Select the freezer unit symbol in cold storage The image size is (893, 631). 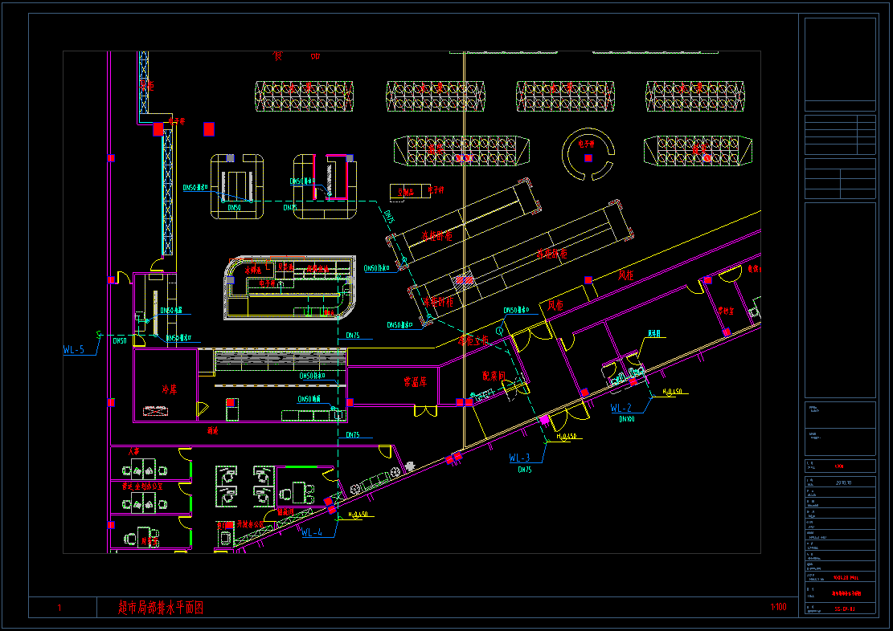pos(162,411)
